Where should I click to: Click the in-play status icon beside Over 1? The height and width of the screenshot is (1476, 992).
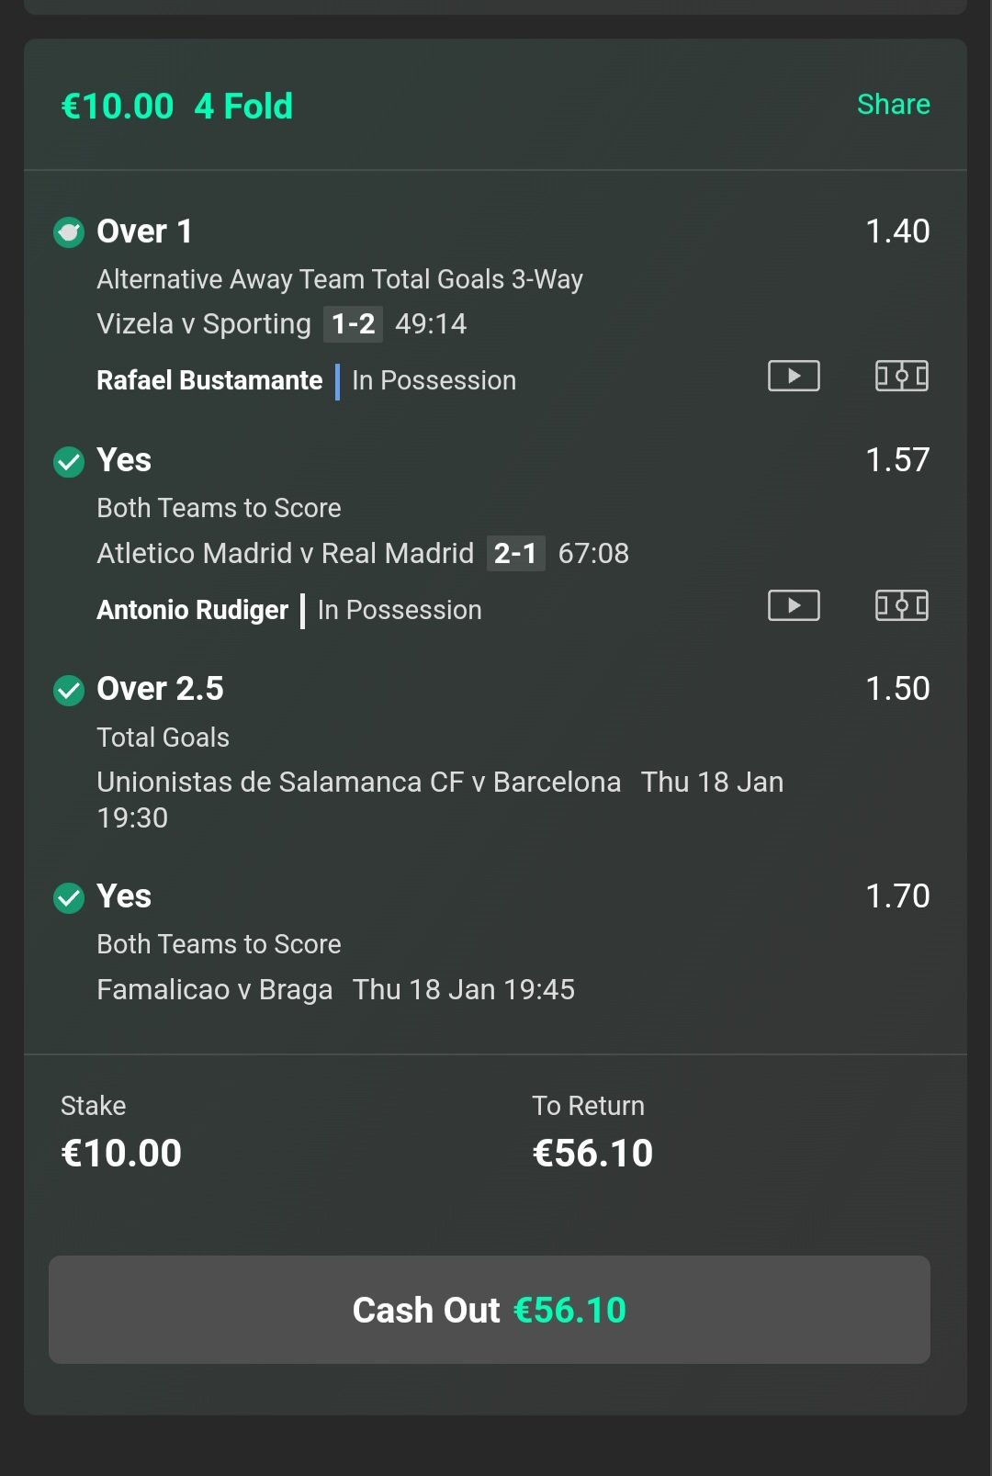(x=69, y=232)
